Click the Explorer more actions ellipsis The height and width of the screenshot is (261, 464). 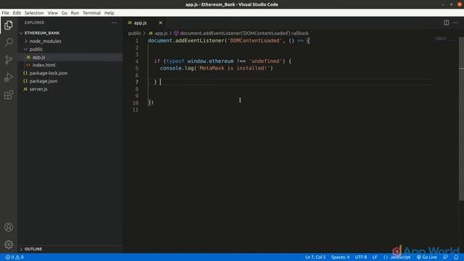tap(115, 22)
